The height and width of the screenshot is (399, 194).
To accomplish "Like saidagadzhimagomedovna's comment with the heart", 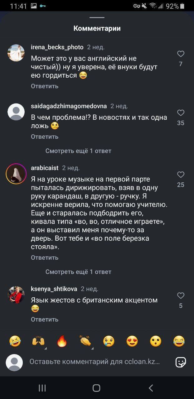I will tap(181, 113).
